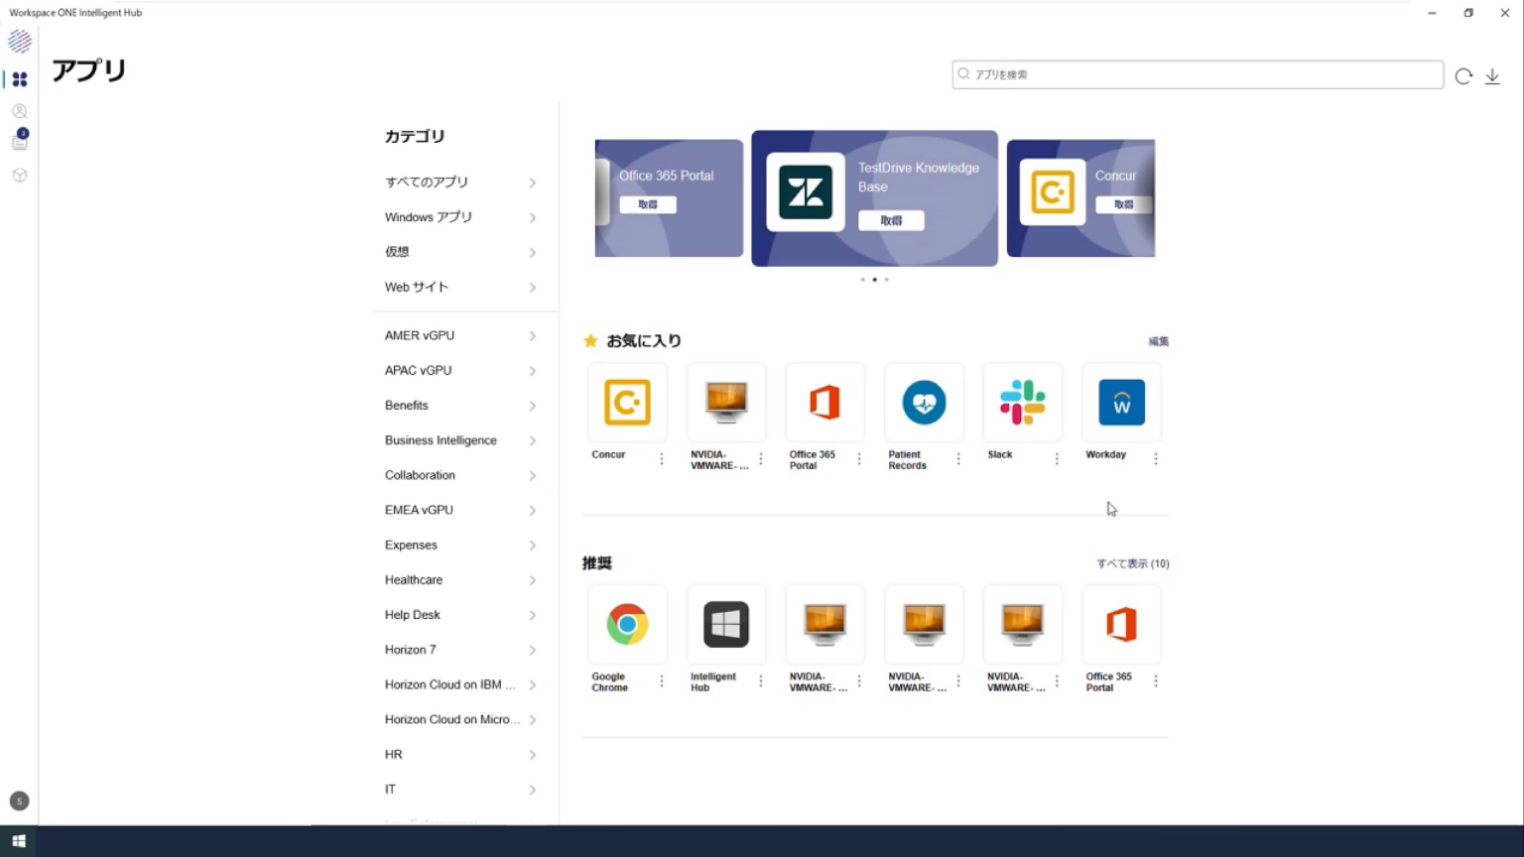1524x857 pixels.
Task: Select third carousel page dot
Action: pyautogui.click(x=886, y=280)
